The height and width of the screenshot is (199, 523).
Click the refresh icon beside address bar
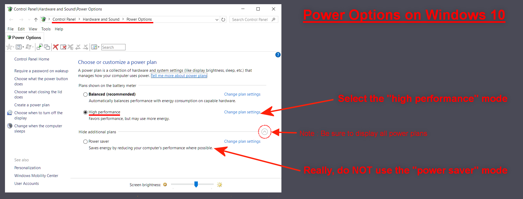[x=223, y=19]
